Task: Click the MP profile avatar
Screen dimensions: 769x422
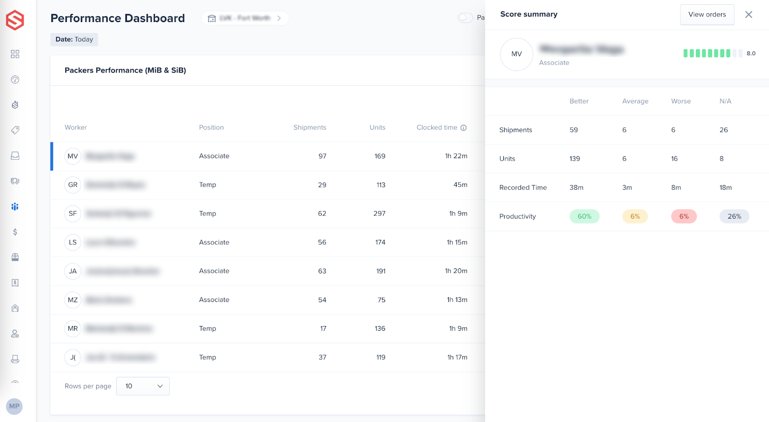Action: pyautogui.click(x=14, y=406)
